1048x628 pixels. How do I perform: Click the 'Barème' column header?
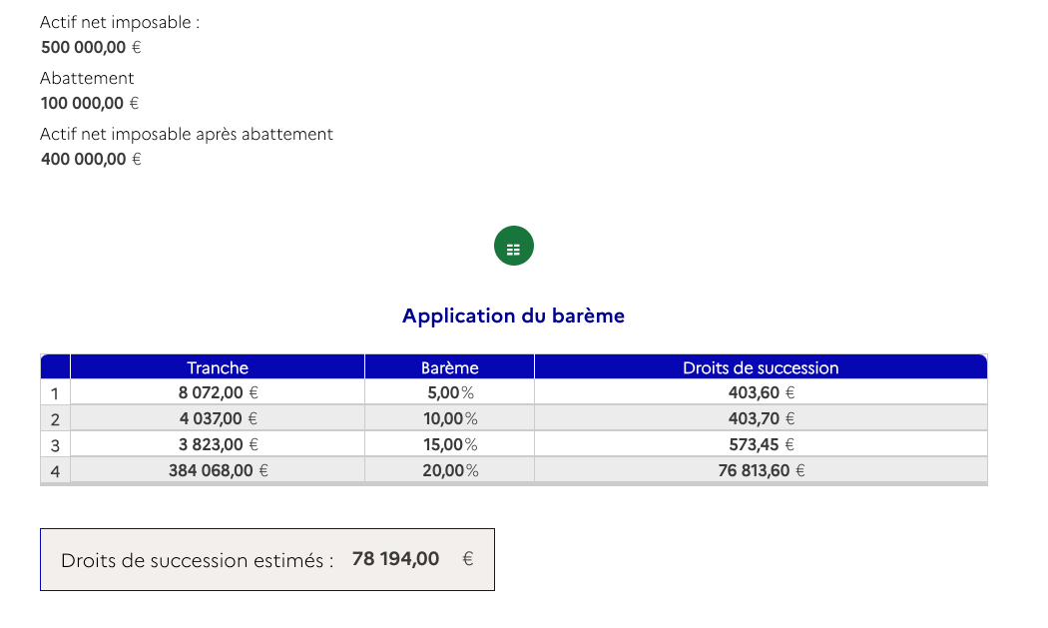450,367
